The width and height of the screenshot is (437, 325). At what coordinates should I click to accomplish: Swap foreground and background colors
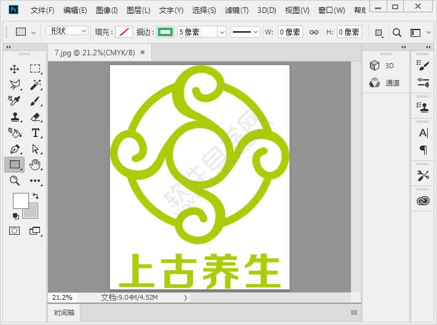tap(36, 196)
